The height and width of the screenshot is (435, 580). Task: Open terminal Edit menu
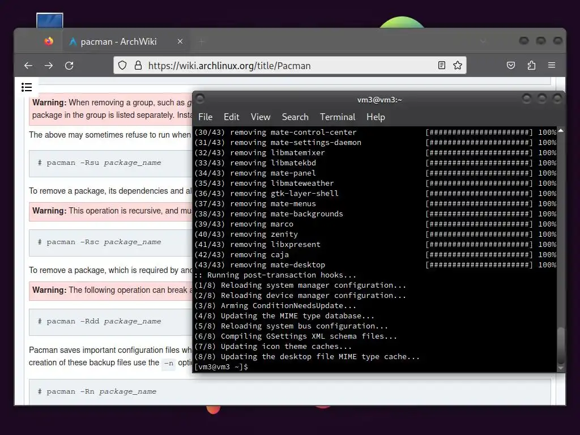(x=232, y=117)
